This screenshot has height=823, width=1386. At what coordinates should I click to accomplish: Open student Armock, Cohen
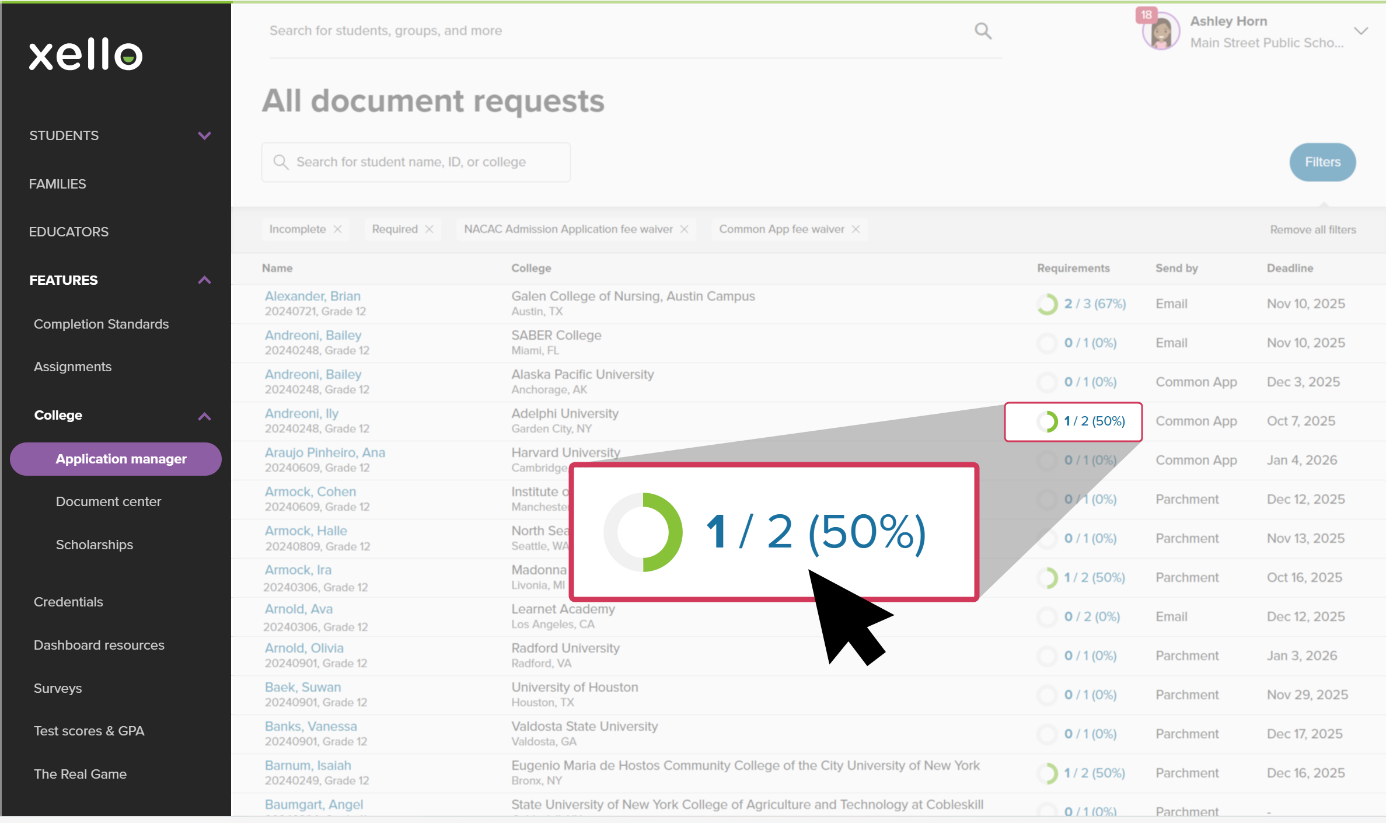(310, 491)
